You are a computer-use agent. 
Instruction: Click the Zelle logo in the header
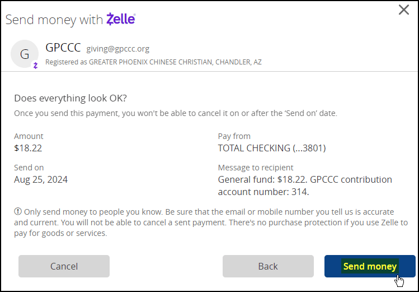121,19
